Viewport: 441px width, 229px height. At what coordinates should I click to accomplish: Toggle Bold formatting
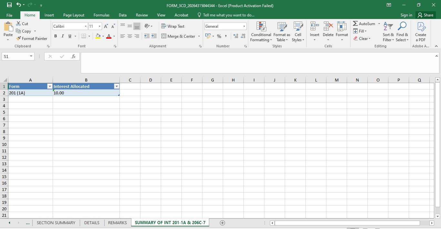[56, 36]
